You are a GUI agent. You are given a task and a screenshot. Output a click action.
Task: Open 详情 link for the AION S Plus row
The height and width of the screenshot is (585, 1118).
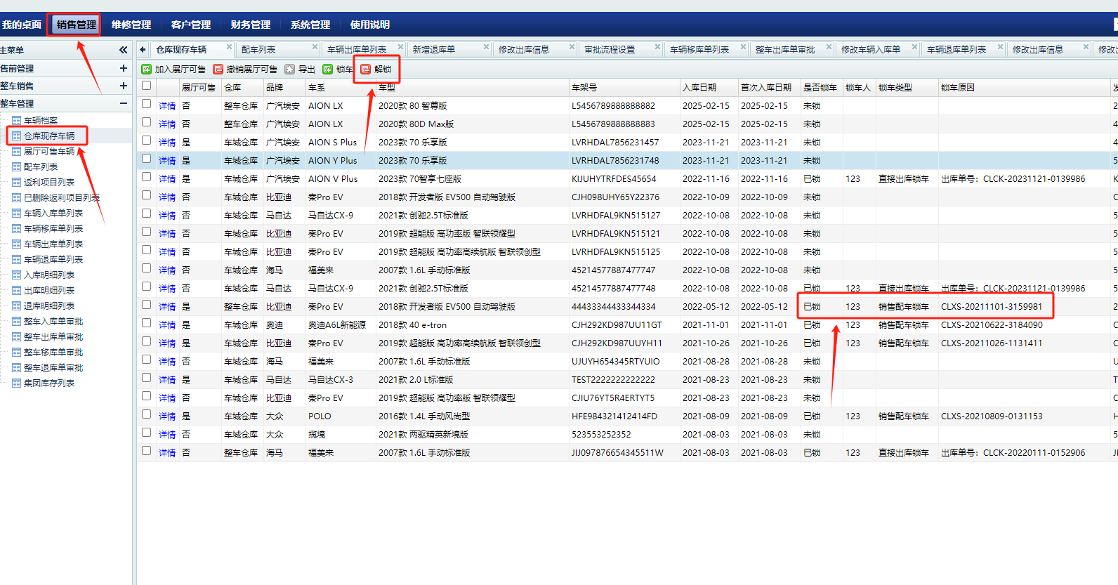pos(167,143)
